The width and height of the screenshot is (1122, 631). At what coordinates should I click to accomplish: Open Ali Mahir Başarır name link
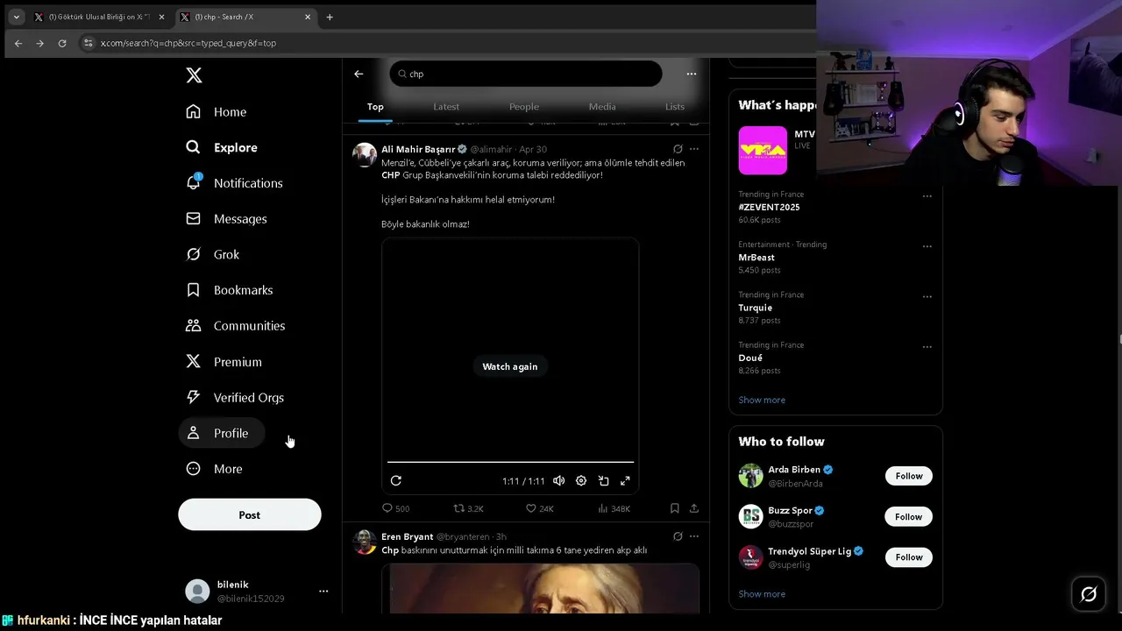click(x=418, y=149)
